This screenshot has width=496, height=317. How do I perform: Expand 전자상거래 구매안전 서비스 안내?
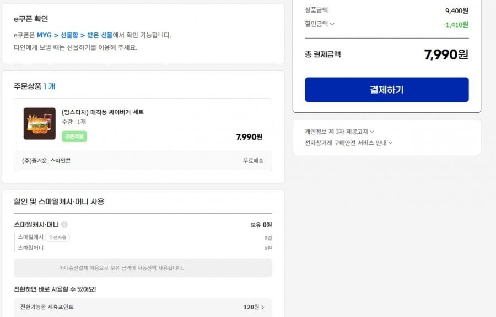pyautogui.click(x=349, y=143)
